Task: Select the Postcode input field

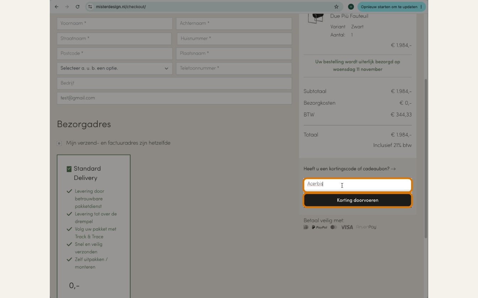Action: [x=115, y=54]
